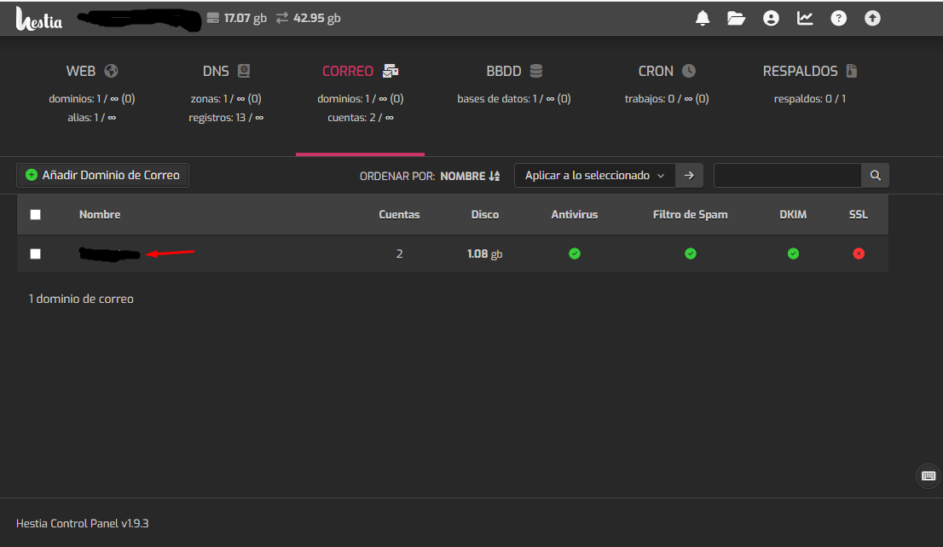Viewport: 943px width, 547px height.
Task: Open the help question mark icon
Action: tap(839, 18)
